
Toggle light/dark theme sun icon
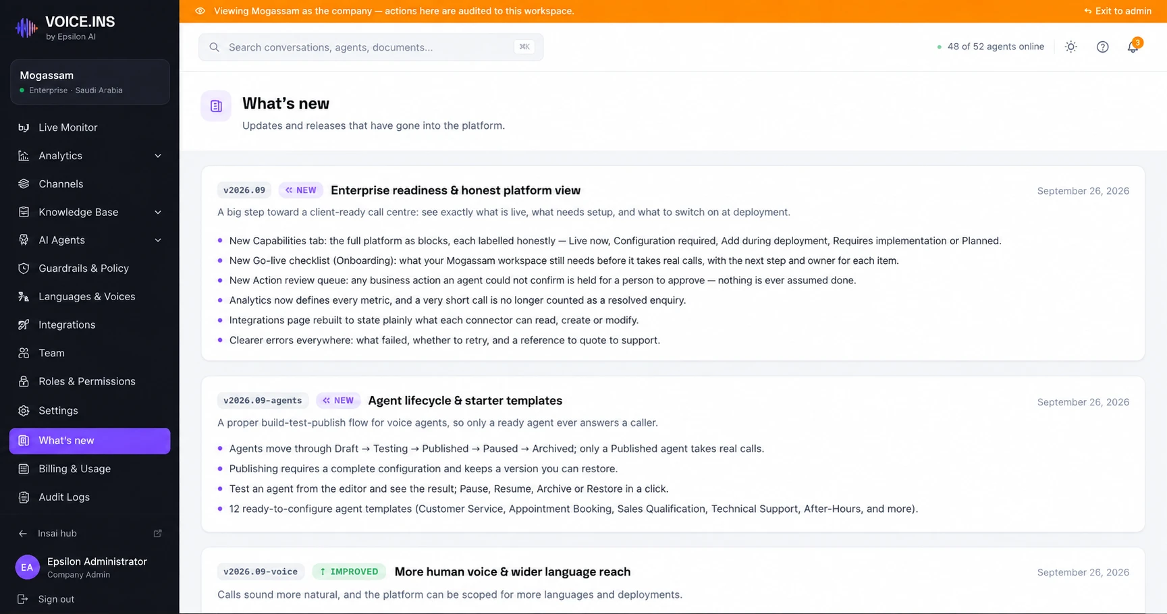pos(1071,47)
